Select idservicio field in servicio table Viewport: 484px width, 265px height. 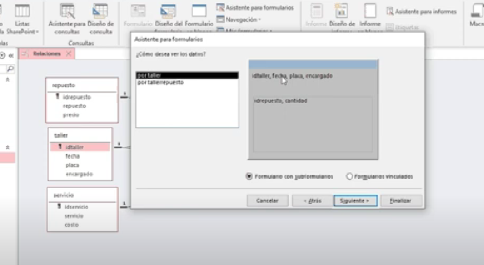[x=76, y=207]
